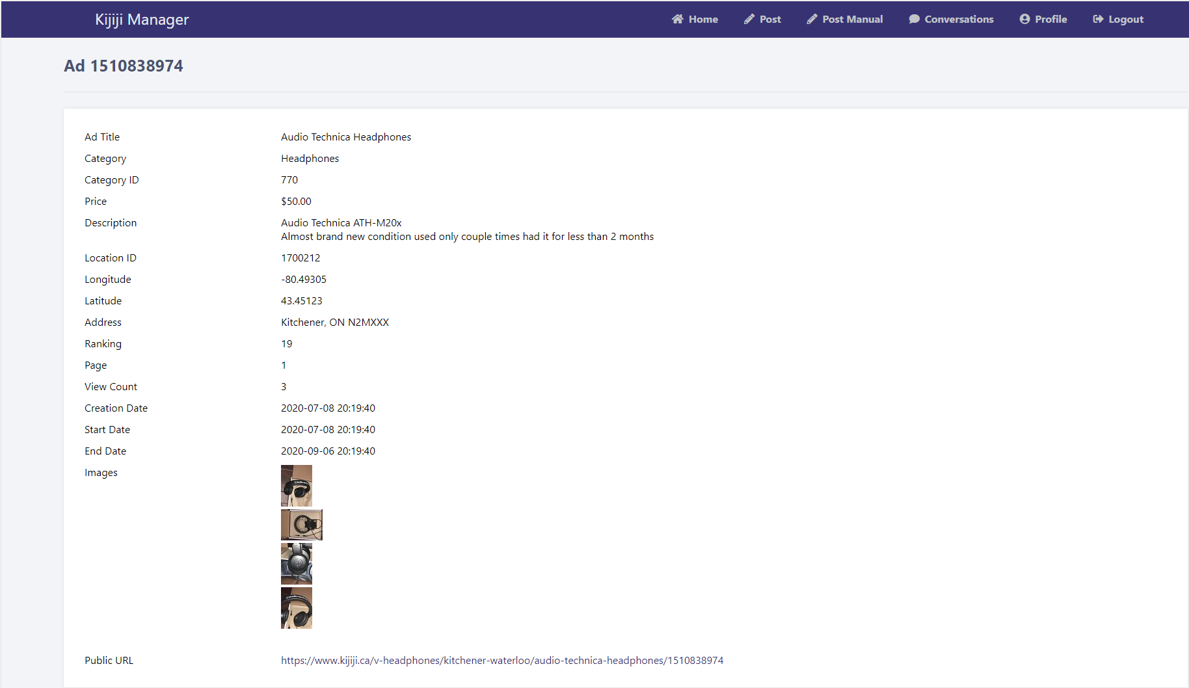Click the Ad Title field label
Viewport: 1189px width, 688px height.
pyautogui.click(x=101, y=137)
